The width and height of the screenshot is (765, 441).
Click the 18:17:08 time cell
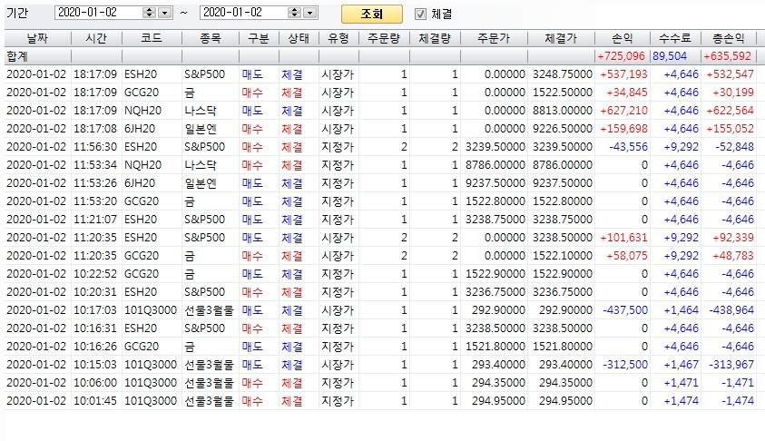[95, 129]
